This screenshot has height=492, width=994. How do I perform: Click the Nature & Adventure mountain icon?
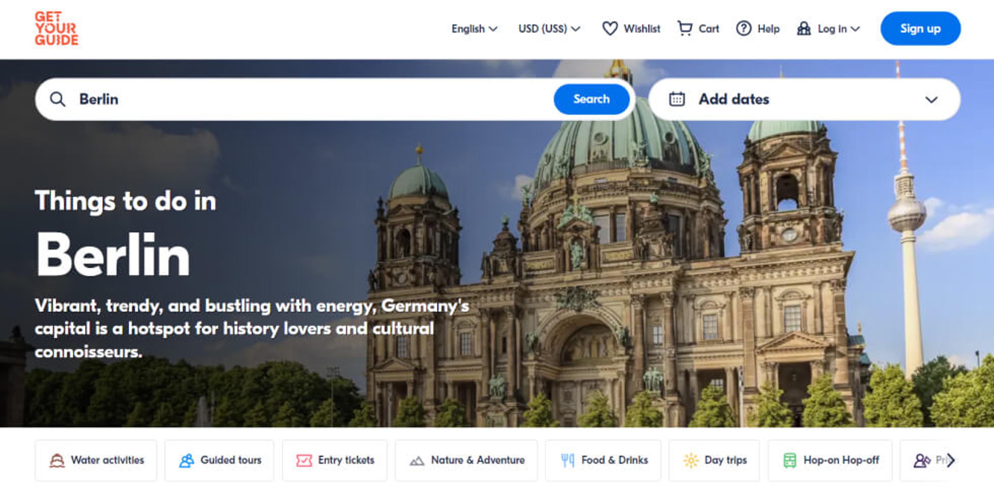(417, 461)
